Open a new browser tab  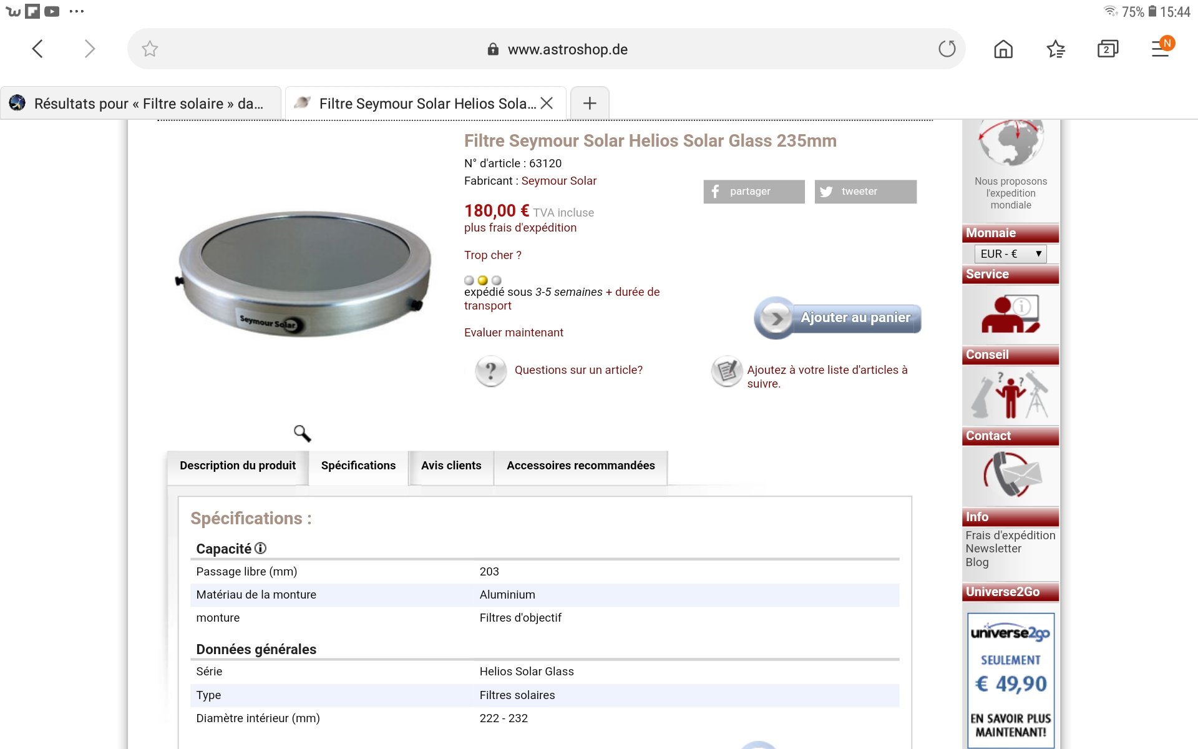pyautogui.click(x=590, y=103)
